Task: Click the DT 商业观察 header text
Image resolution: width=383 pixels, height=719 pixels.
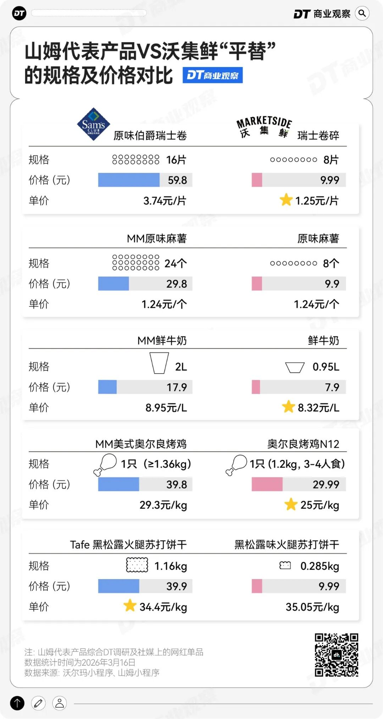Action: (322, 14)
